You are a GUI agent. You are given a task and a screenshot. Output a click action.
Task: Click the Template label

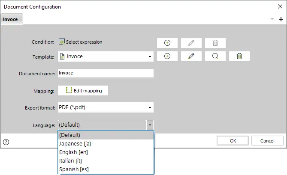coord(43,57)
